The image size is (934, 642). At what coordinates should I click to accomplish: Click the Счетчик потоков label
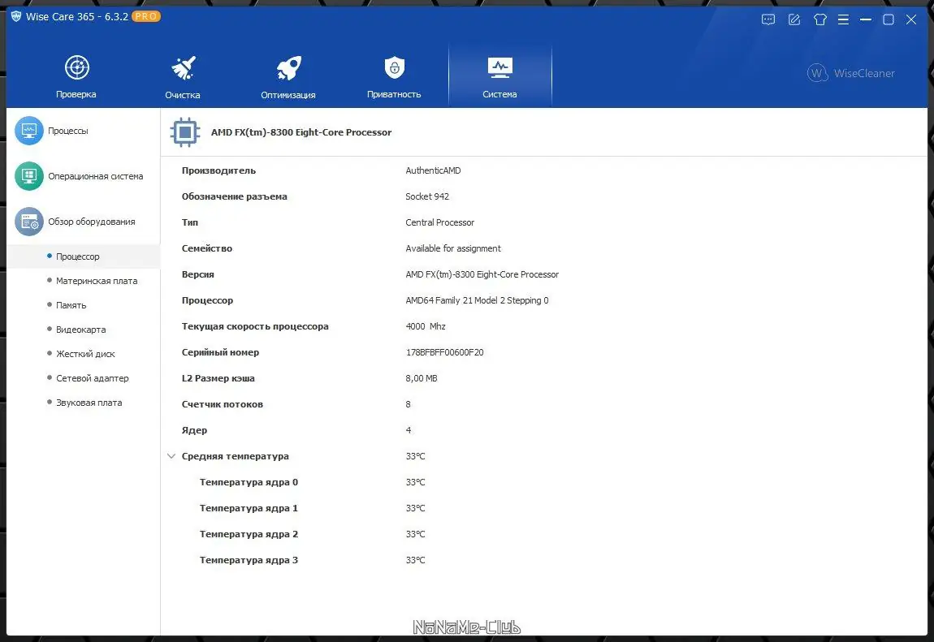point(223,404)
